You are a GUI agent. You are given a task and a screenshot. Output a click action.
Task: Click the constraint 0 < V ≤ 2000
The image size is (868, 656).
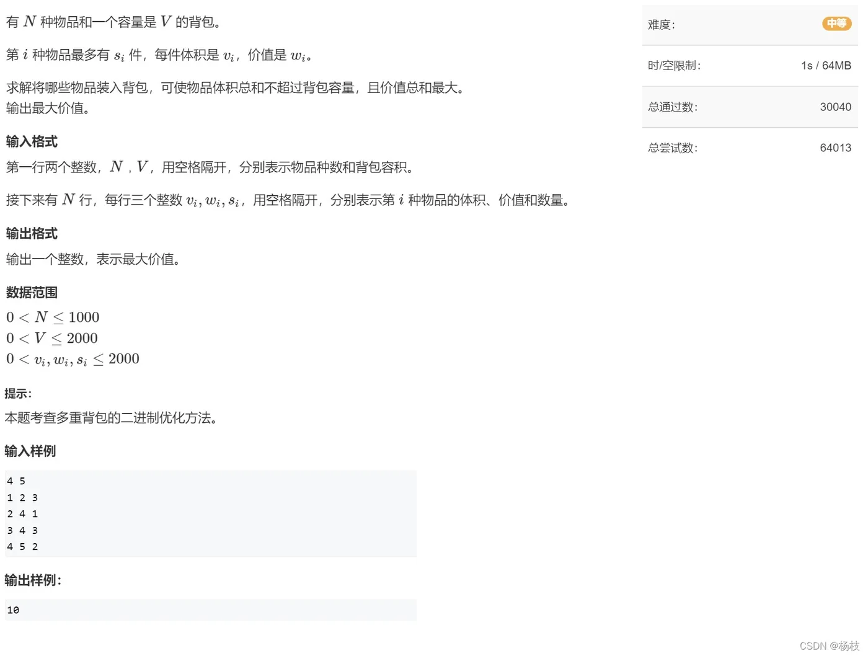point(51,338)
